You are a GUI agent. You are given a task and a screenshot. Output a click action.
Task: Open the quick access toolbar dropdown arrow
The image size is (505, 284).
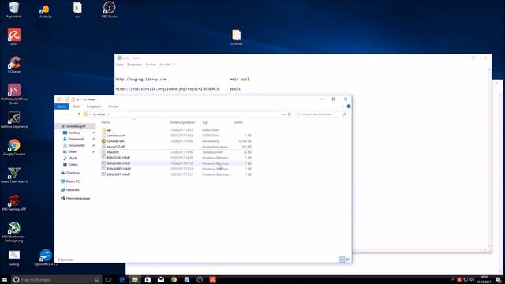78,99
